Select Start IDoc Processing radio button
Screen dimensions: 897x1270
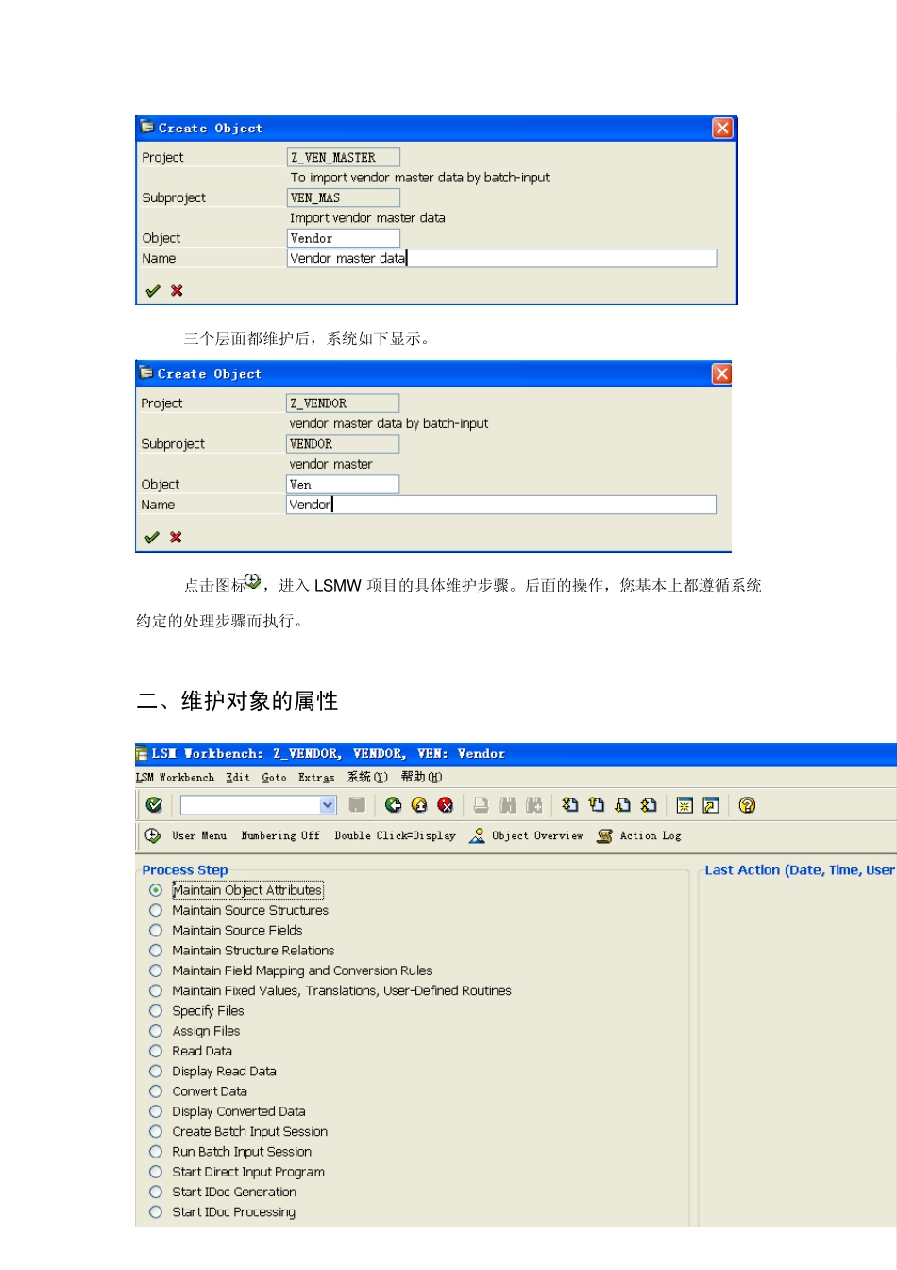click(x=156, y=1212)
